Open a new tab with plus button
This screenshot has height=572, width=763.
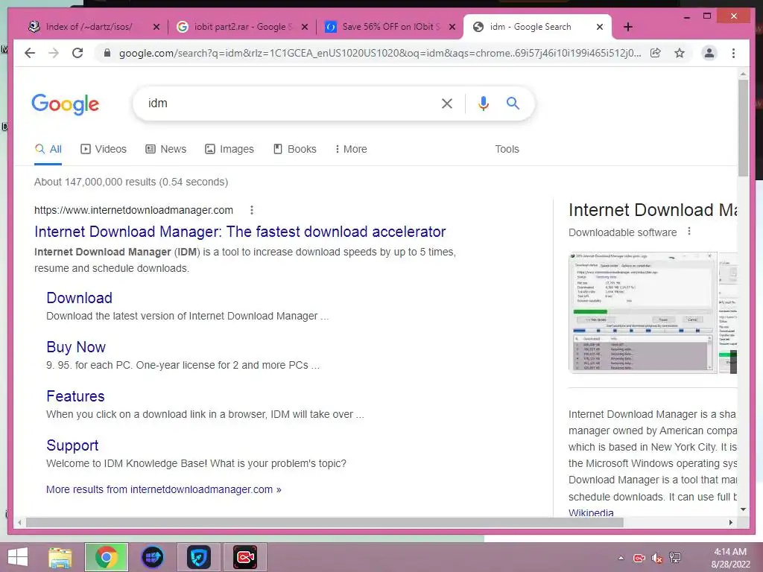click(x=627, y=27)
